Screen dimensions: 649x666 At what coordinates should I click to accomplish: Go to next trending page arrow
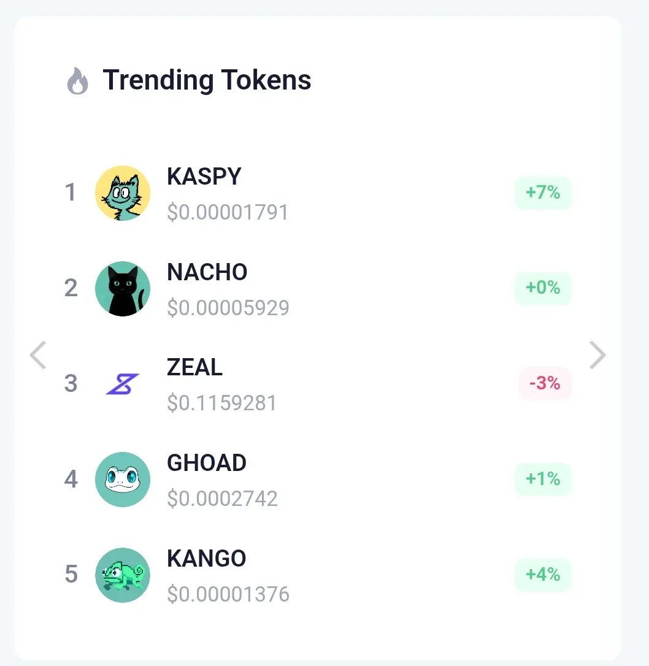tap(597, 355)
